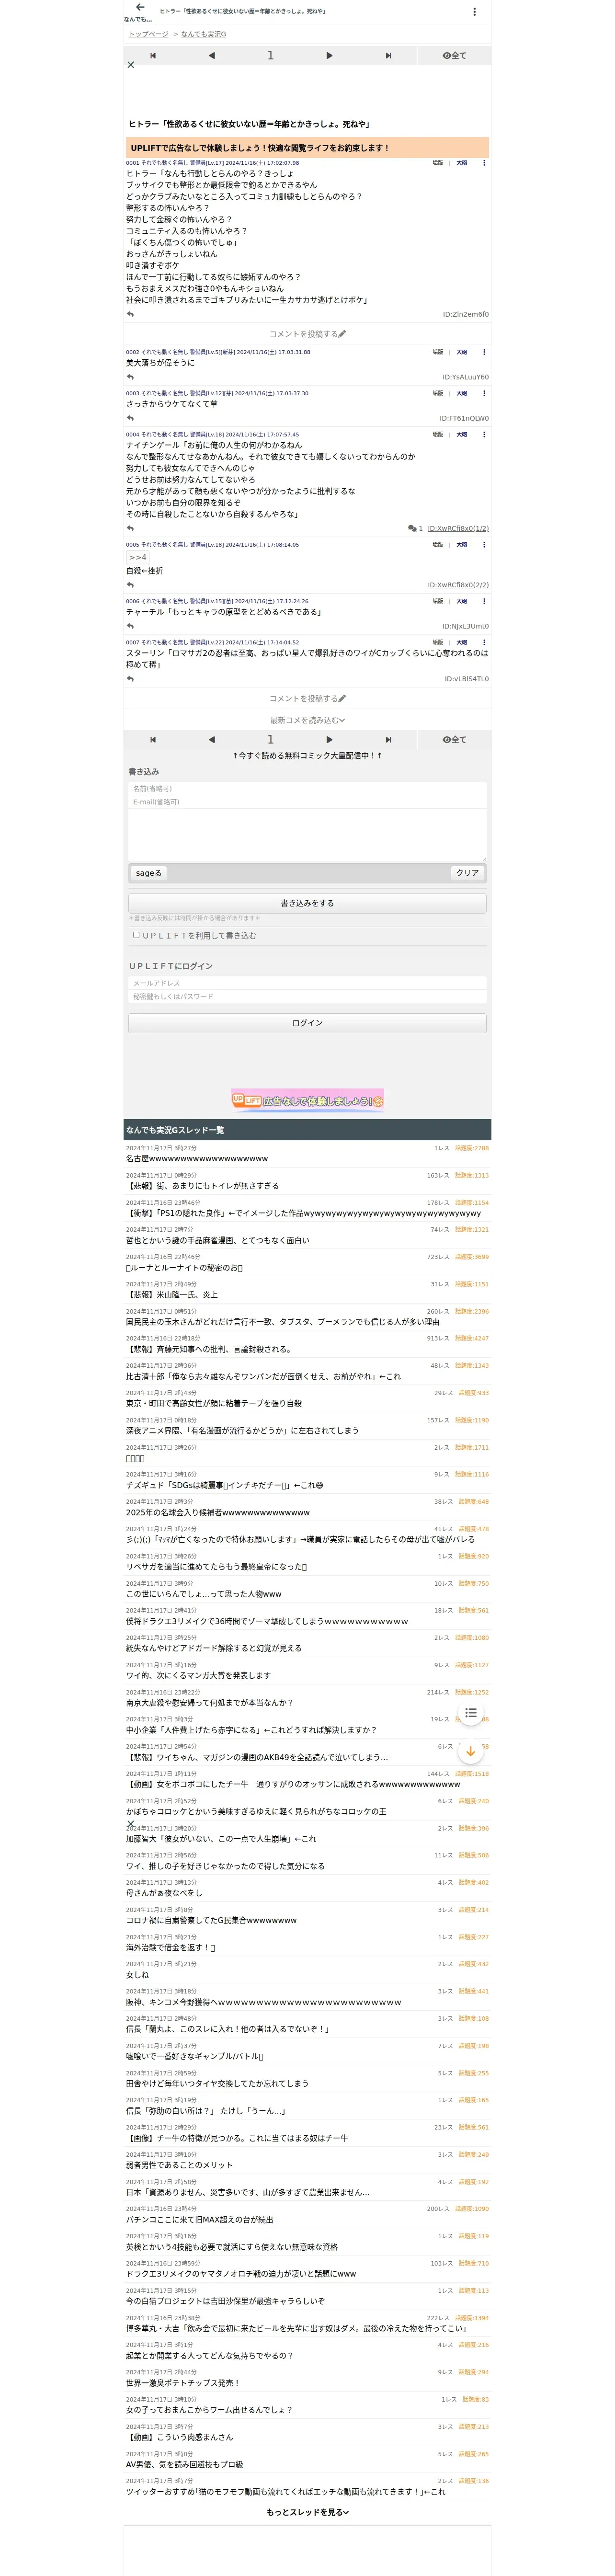The image size is (615, 2576).
Task: Open options menu for post 0003
Action: click(484, 393)
